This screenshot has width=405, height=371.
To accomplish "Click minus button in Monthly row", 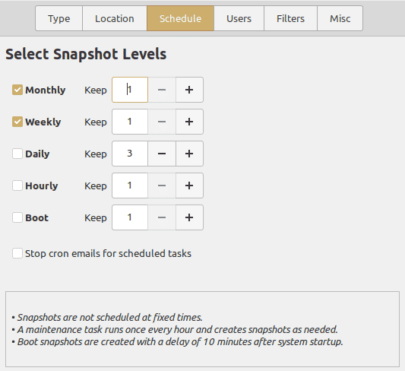I will pos(162,90).
